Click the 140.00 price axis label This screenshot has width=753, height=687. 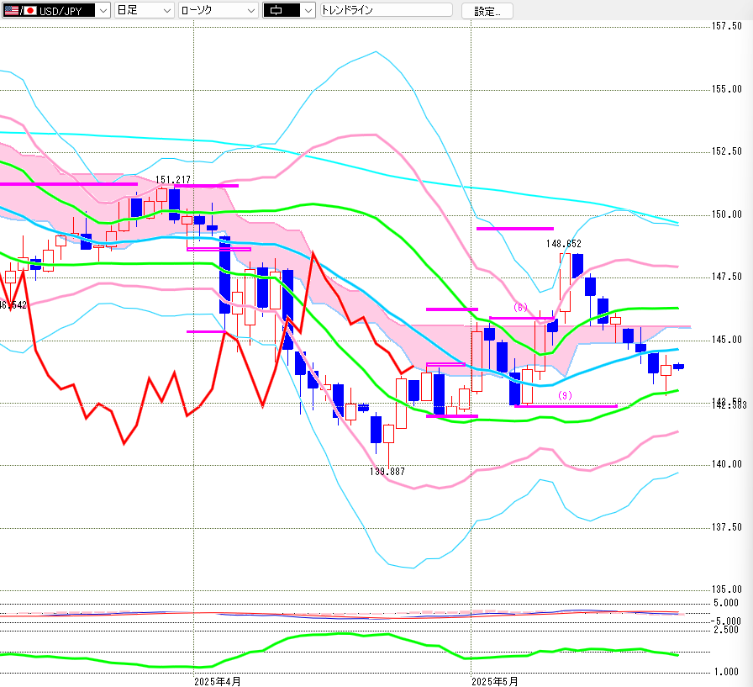(x=727, y=464)
